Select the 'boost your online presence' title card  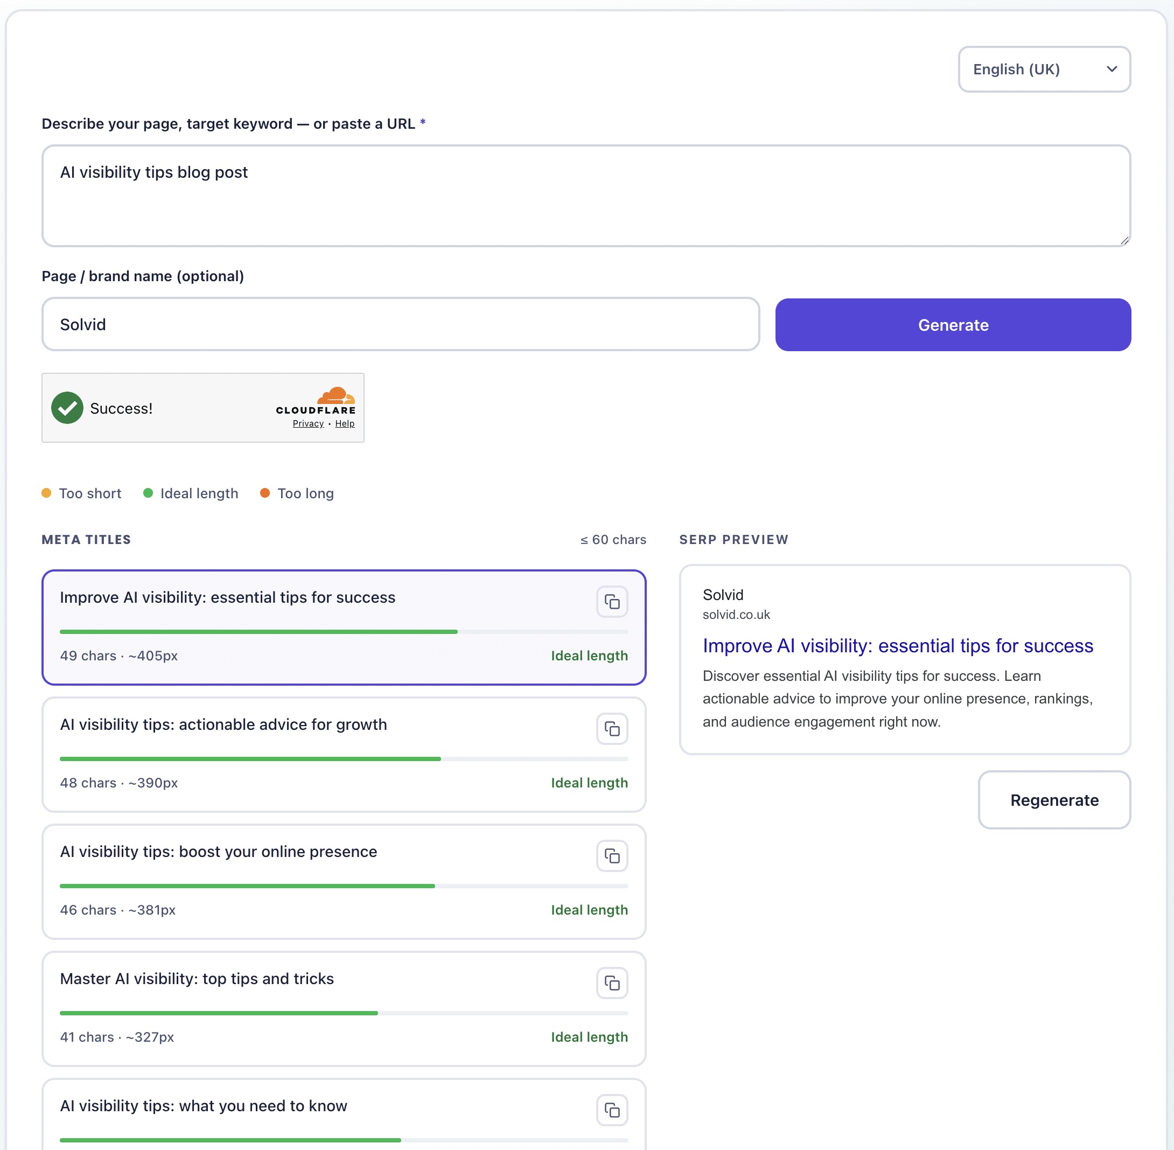344,882
